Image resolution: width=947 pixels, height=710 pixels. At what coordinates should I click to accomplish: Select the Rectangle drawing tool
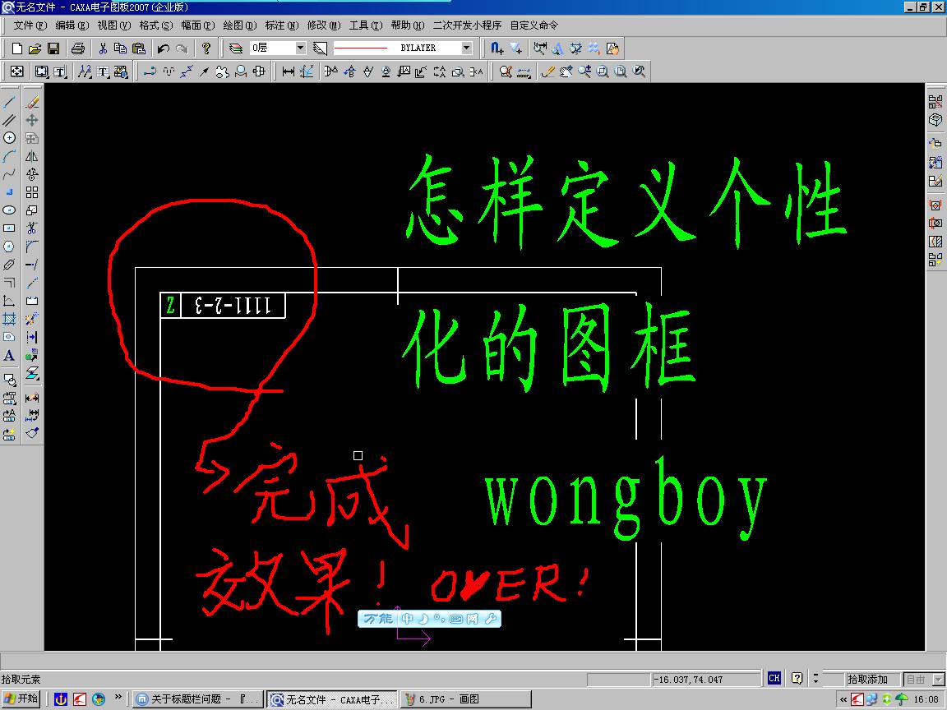(x=9, y=228)
